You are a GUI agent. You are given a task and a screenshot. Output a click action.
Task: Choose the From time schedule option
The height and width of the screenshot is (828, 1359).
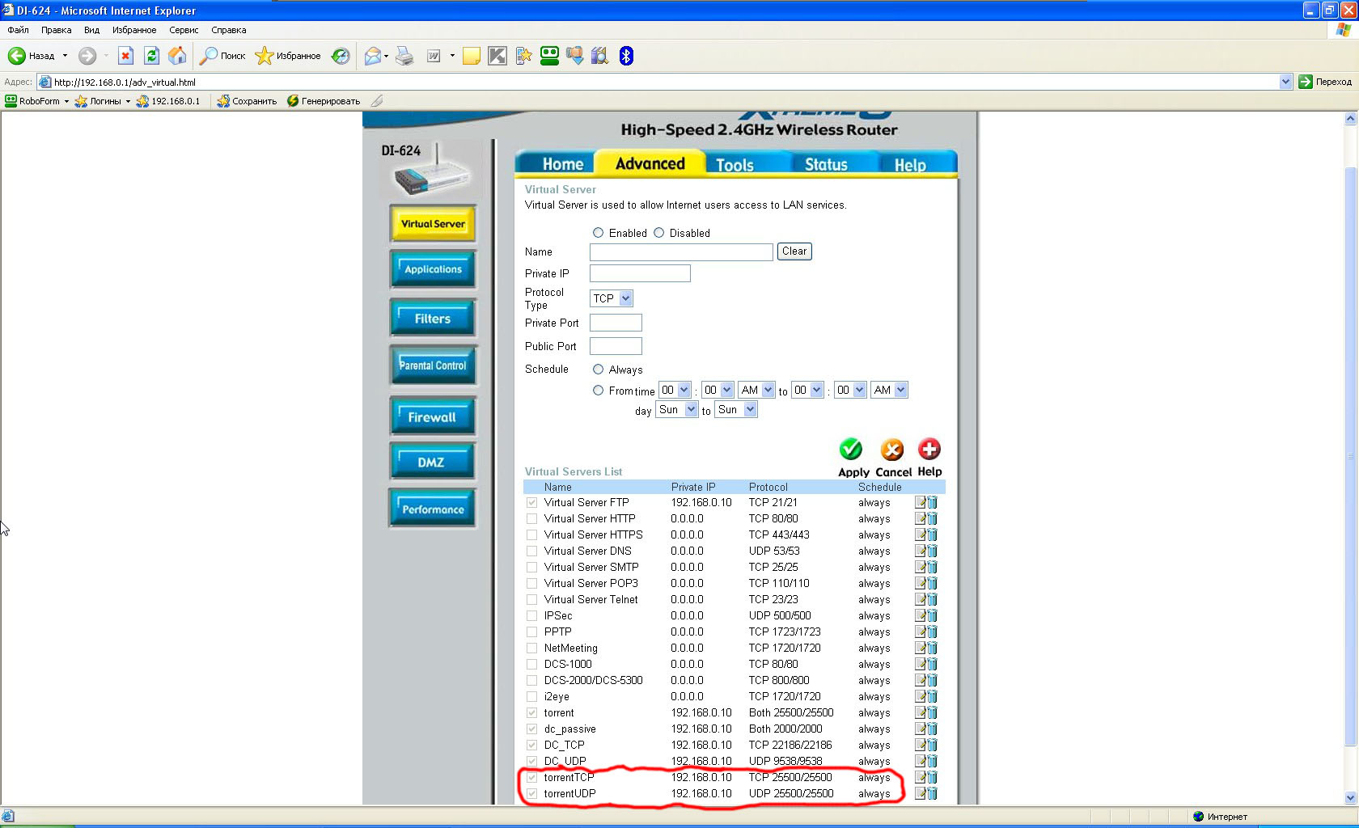pyautogui.click(x=598, y=391)
